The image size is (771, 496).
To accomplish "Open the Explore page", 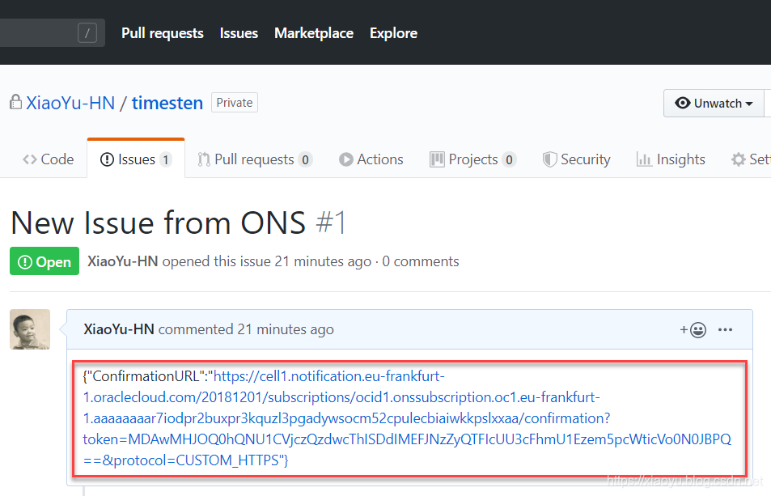I will [x=393, y=33].
